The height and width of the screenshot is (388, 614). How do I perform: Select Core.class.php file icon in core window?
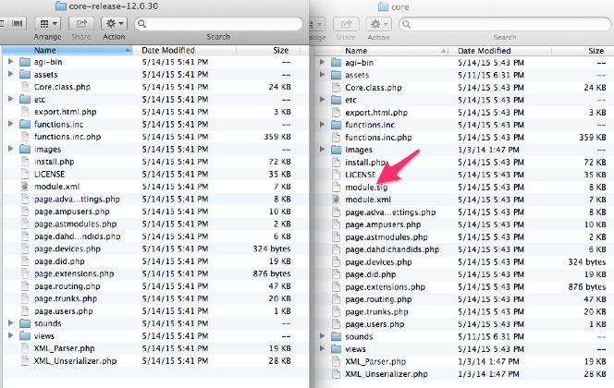pyautogui.click(x=336, y=87)
